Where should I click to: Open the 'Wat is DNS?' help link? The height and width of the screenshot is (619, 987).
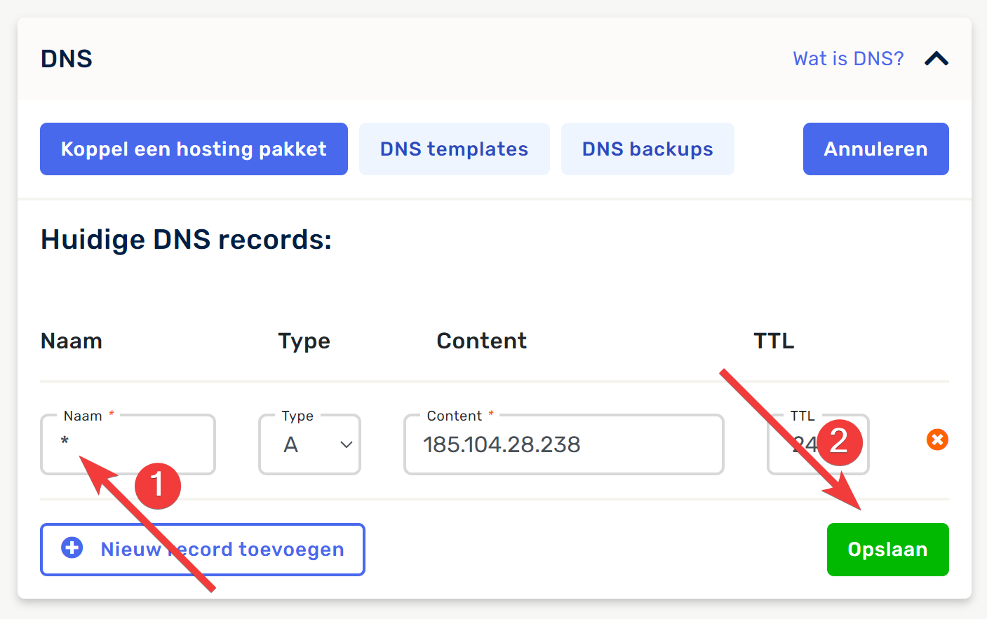click(848, 59)
